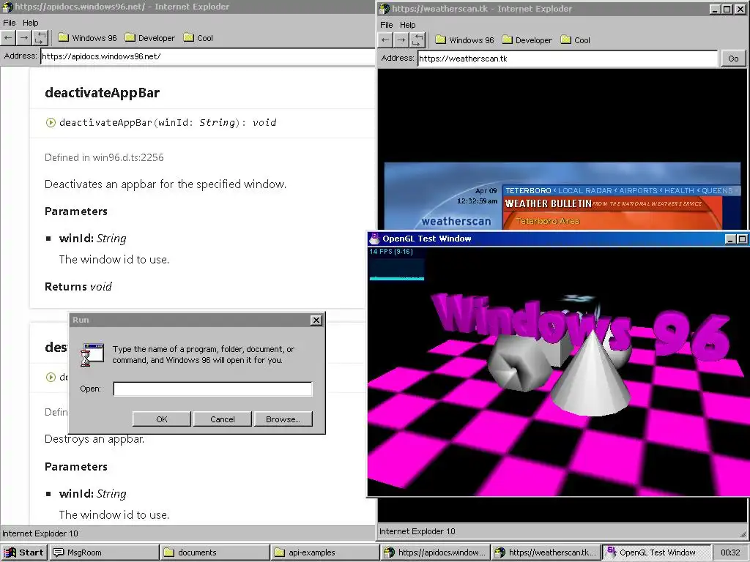The height and width of the screenshot is (562, 750).
Task: Click Browse... in the Run dialog
Action: [283, 419]
